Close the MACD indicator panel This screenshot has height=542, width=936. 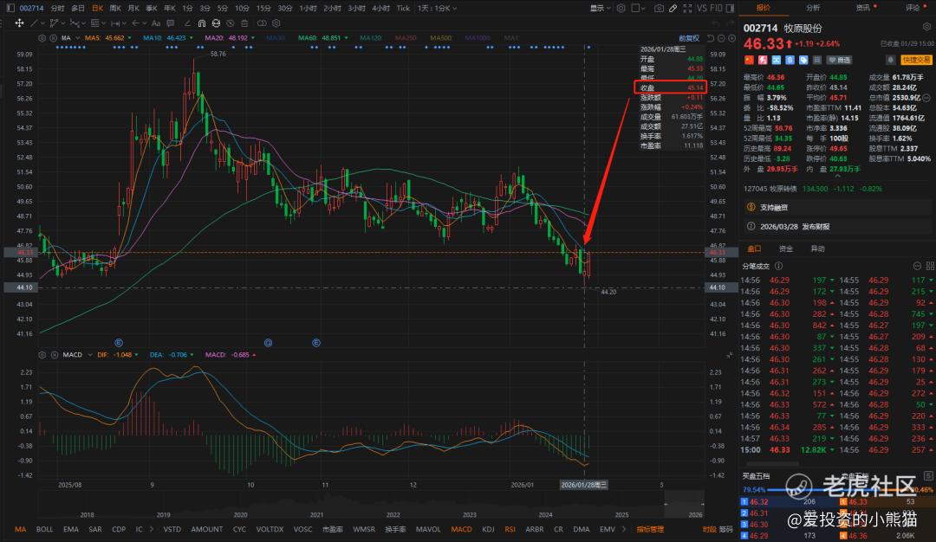click(x=54, y=355)
